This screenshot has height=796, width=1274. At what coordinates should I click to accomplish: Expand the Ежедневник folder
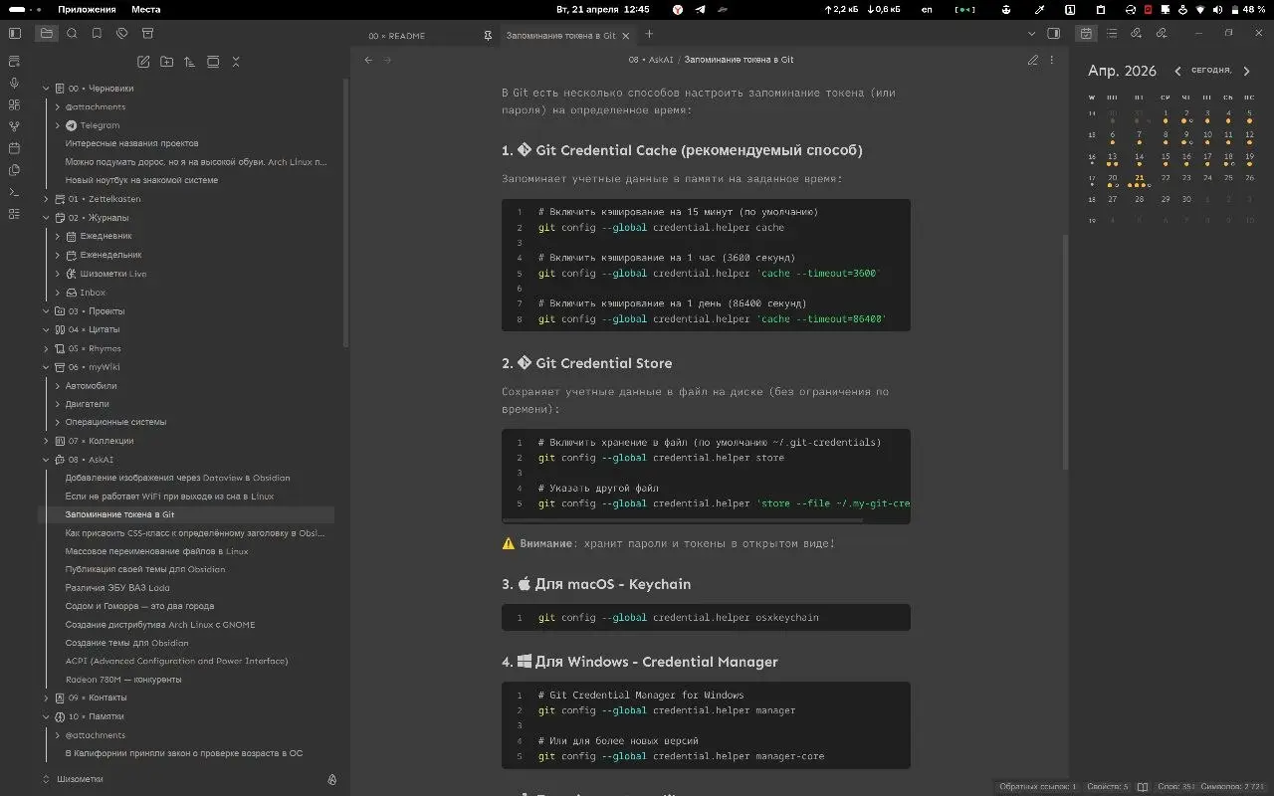pos(58,236)
